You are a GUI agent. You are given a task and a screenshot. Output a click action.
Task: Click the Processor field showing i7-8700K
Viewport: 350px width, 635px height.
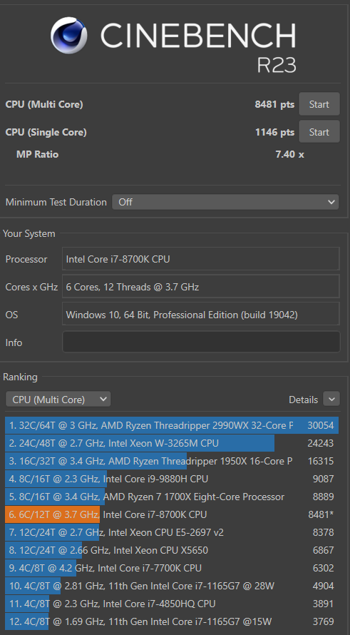pyautogui.click(x=201, y=259)
